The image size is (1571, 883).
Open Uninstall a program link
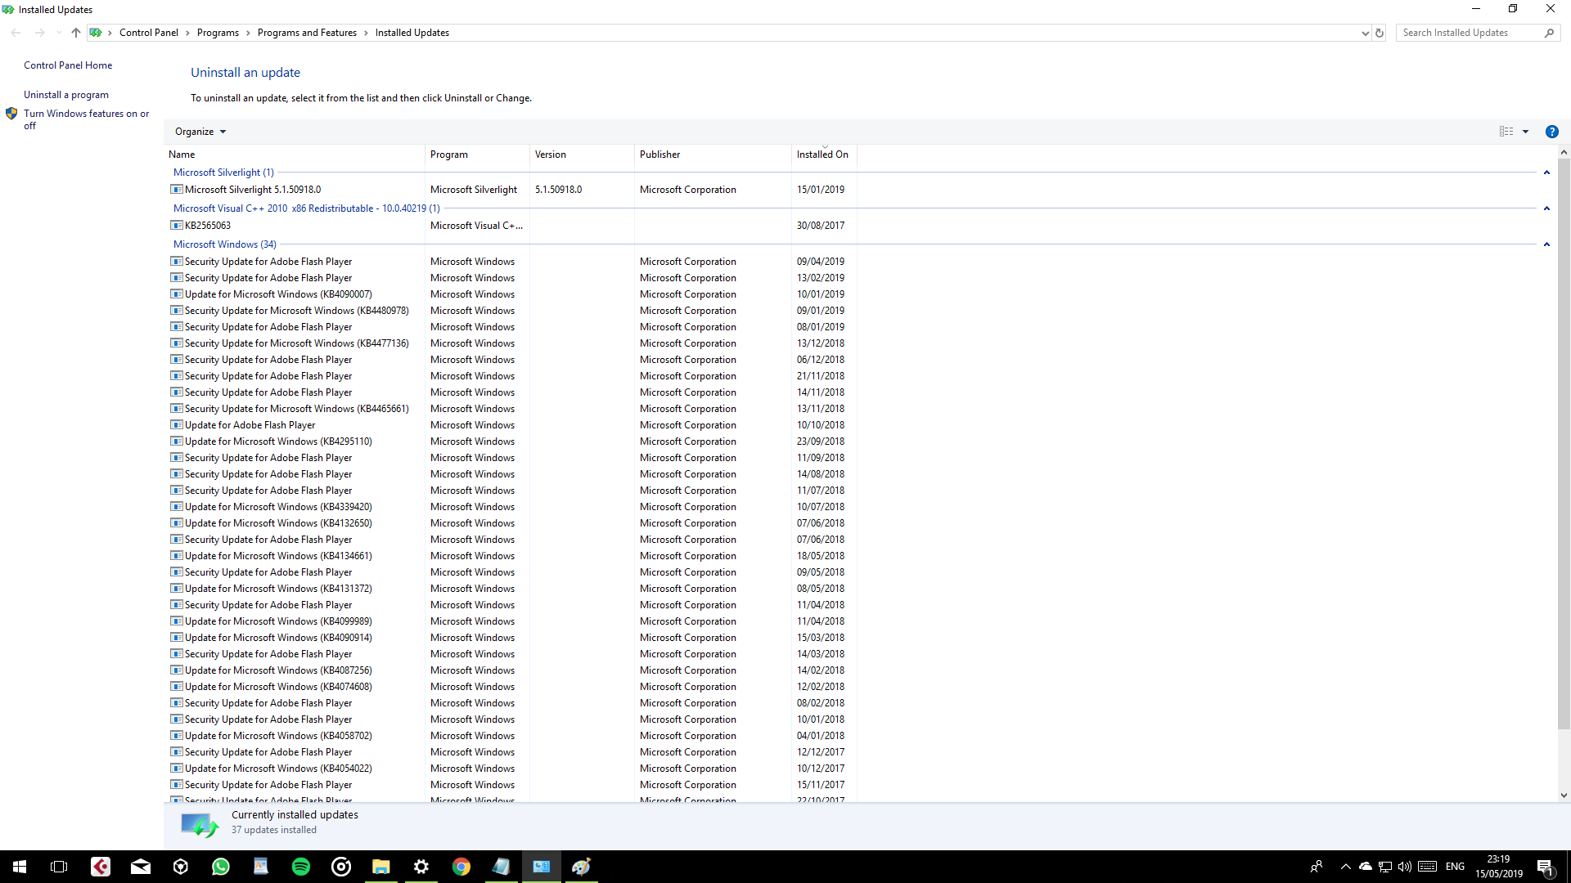point(66,95)
